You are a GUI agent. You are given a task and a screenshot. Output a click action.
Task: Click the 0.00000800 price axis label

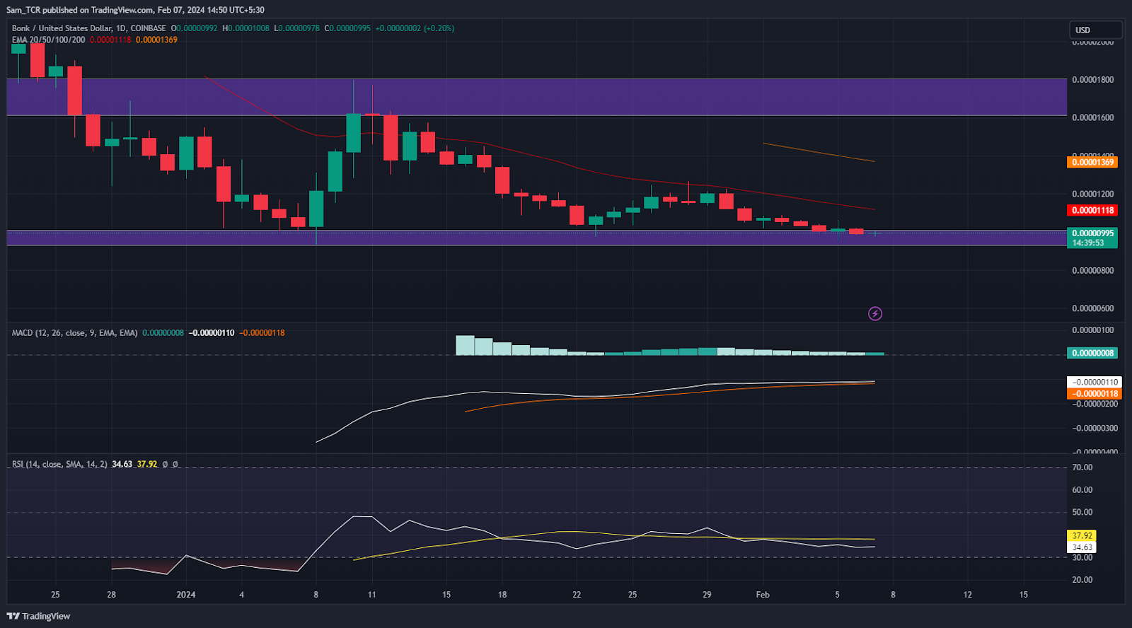pos(1092,270)
